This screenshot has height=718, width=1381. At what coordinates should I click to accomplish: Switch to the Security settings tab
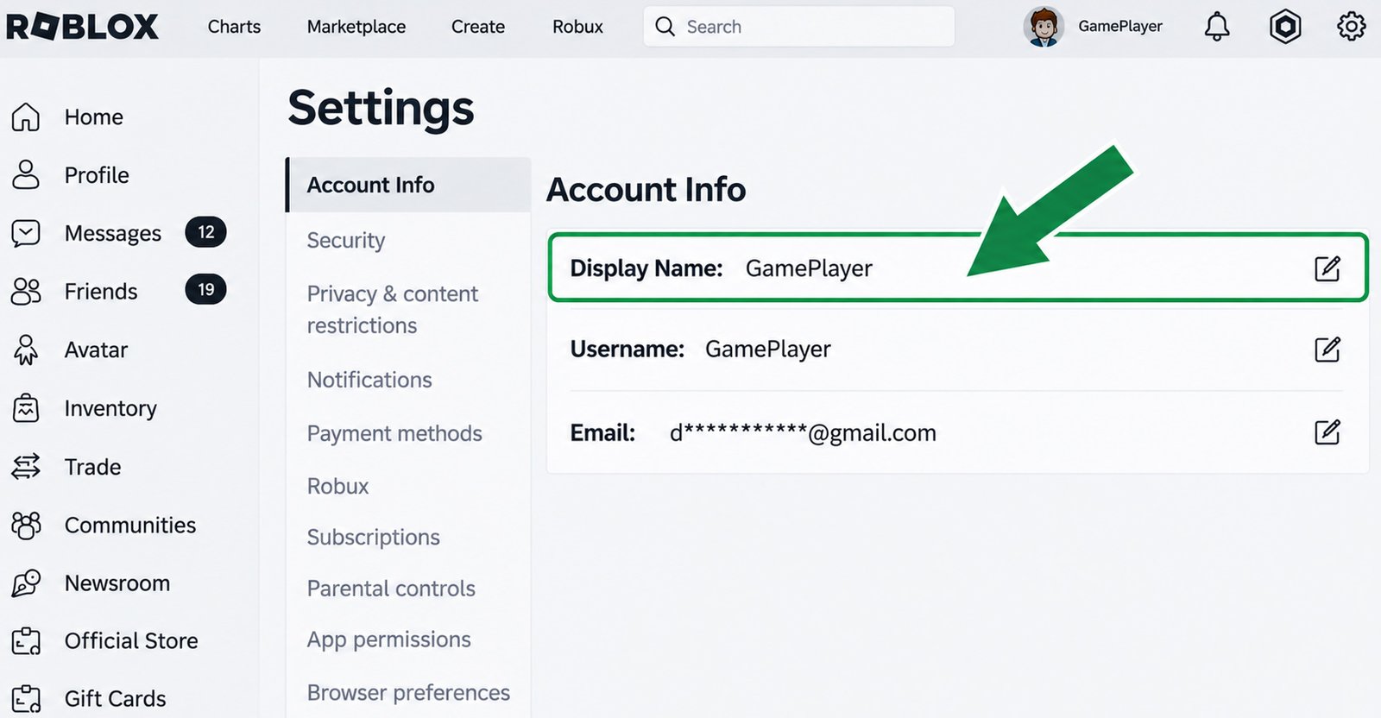pyautogui.click(x=346, y=240)
